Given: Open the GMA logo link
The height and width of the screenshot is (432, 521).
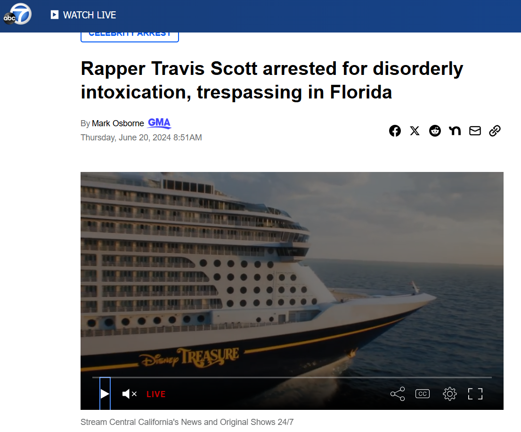Looking at the screenshot, I should point(159,123).
